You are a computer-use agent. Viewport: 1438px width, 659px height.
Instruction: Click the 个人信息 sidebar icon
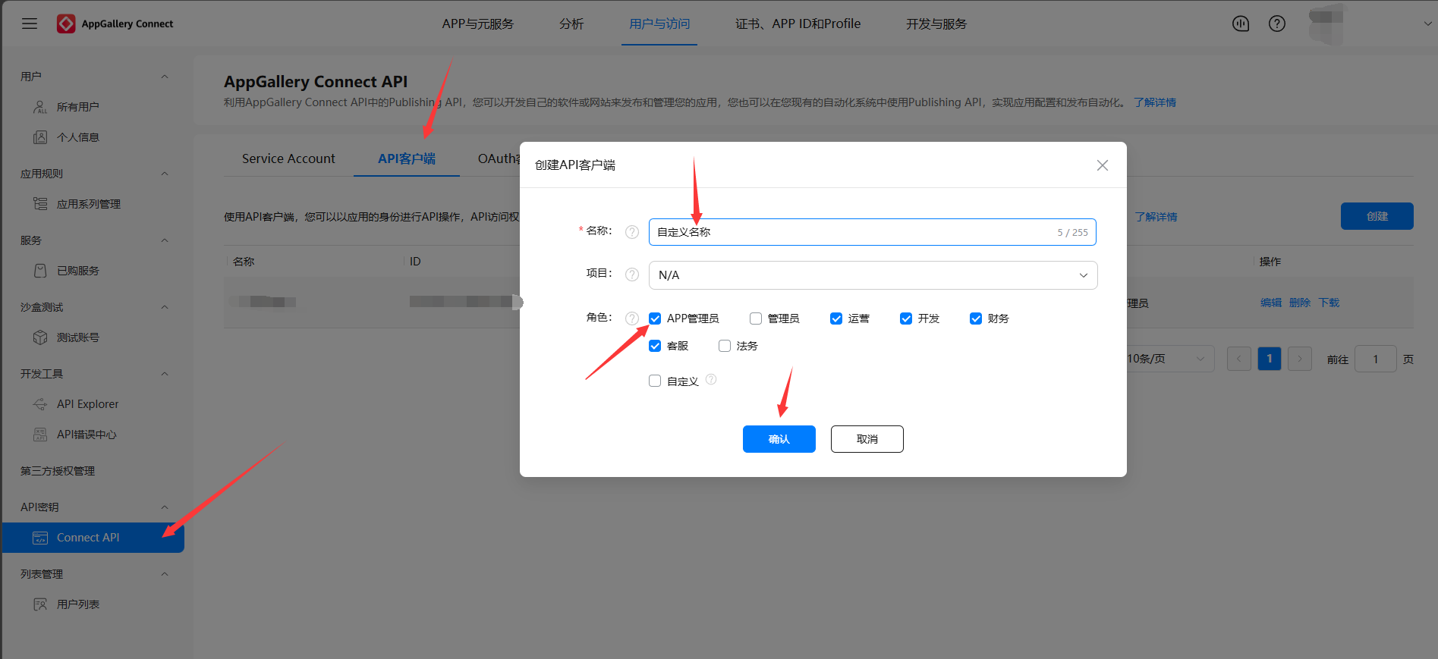point(40,137)
